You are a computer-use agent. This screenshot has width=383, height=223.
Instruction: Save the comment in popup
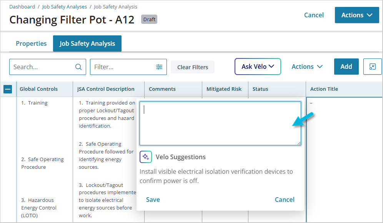pyautogui.click(x=153, y=200)
